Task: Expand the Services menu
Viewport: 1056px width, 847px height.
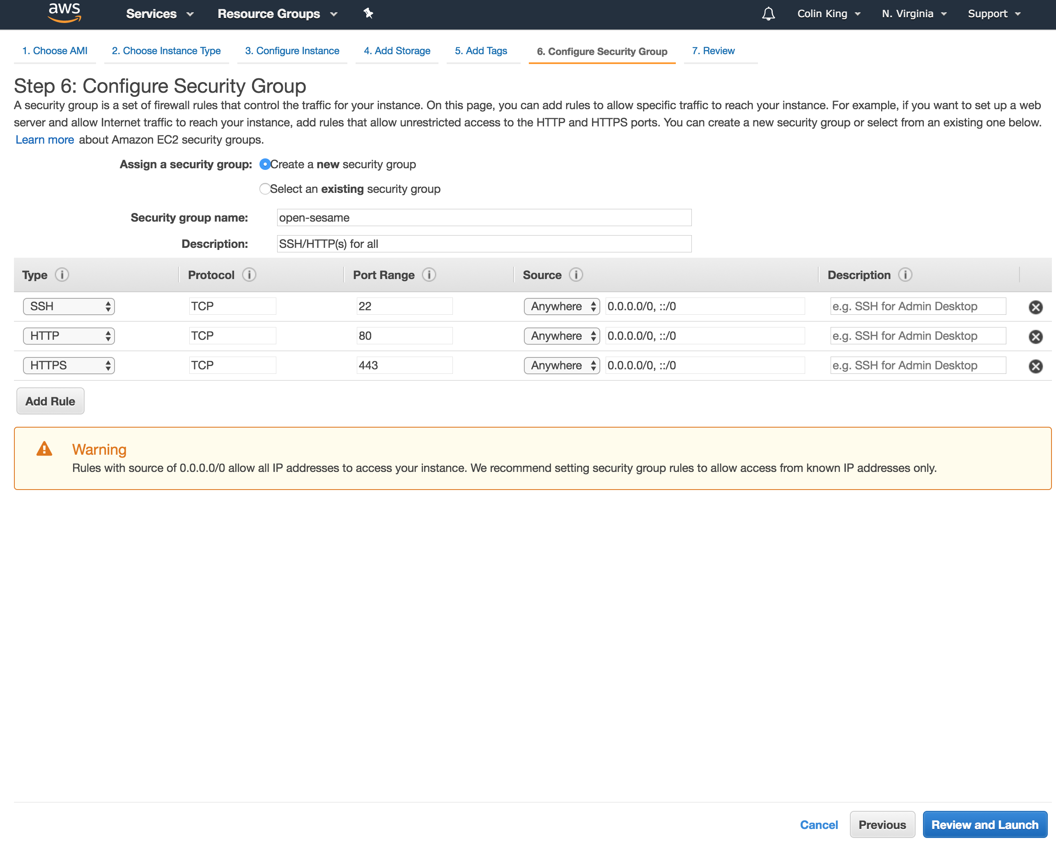Action: pos(160,14)
